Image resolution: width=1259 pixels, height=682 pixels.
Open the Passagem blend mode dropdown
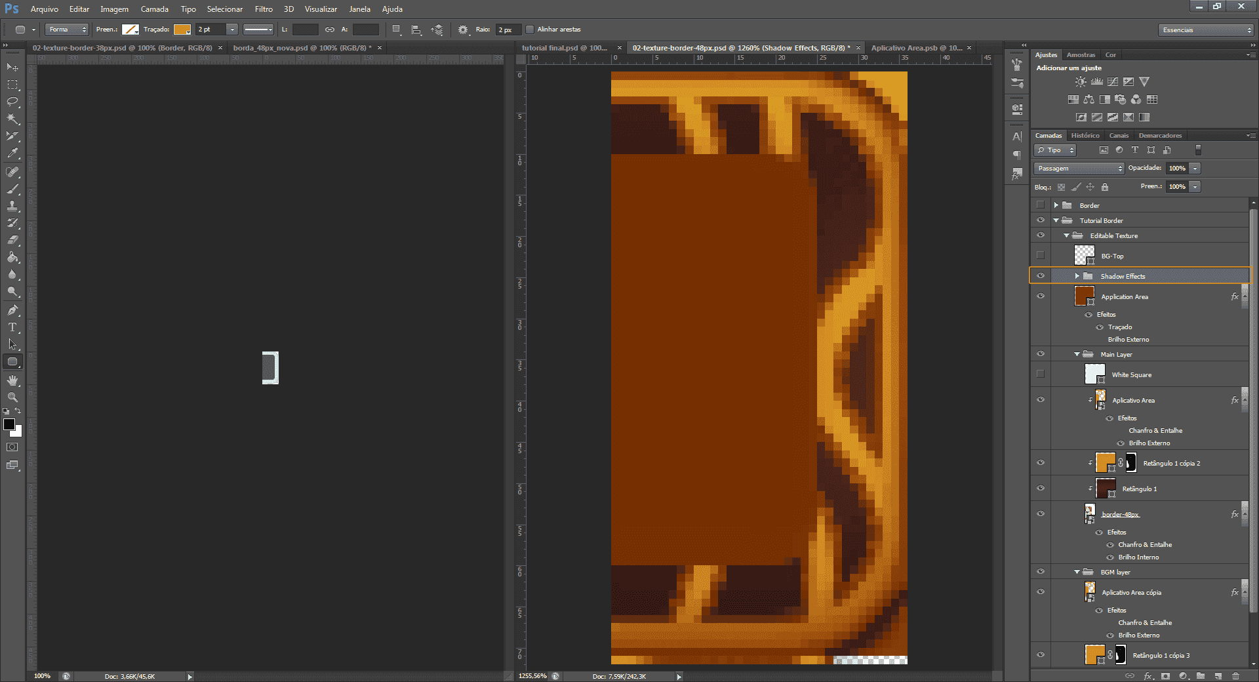pyautogui.click(x=1079, y=169)
